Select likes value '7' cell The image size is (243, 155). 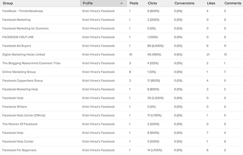[207, 133]
